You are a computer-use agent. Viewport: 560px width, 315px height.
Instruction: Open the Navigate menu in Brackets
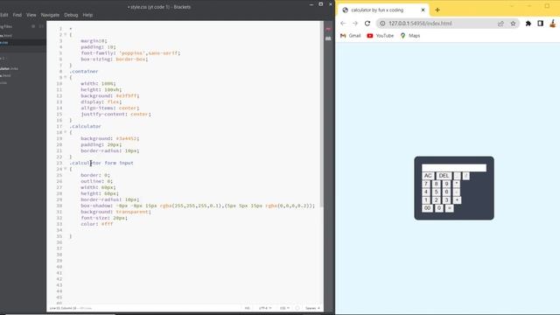pyautogui.click(x=50, y=15)
